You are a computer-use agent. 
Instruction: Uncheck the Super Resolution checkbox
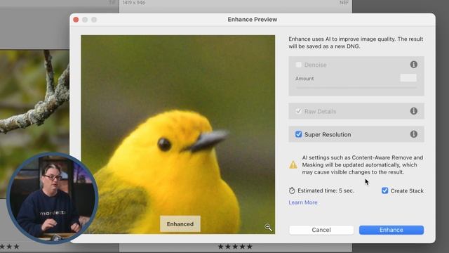click(298, 134)
